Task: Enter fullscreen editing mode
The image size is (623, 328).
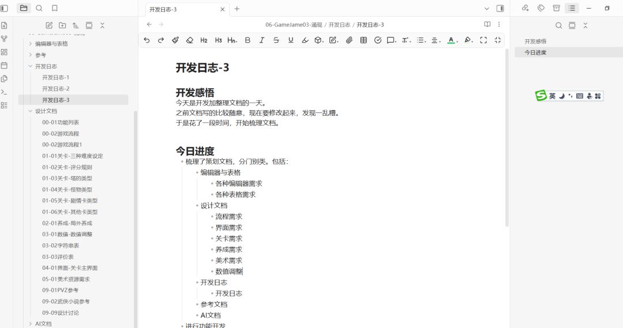Action: pos(483,40)
